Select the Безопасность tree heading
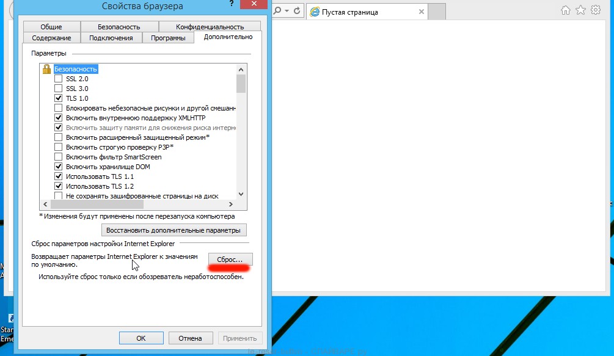 point(76,69)
